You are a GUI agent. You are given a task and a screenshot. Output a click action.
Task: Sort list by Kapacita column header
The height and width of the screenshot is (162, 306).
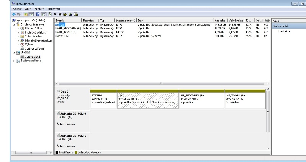220,21
